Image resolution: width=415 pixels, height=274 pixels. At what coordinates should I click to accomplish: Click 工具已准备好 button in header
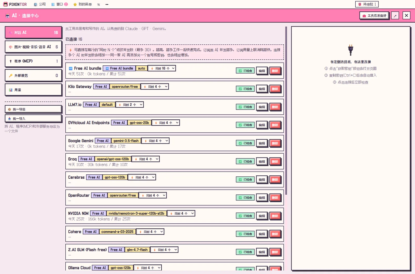(x=374, y=16)
